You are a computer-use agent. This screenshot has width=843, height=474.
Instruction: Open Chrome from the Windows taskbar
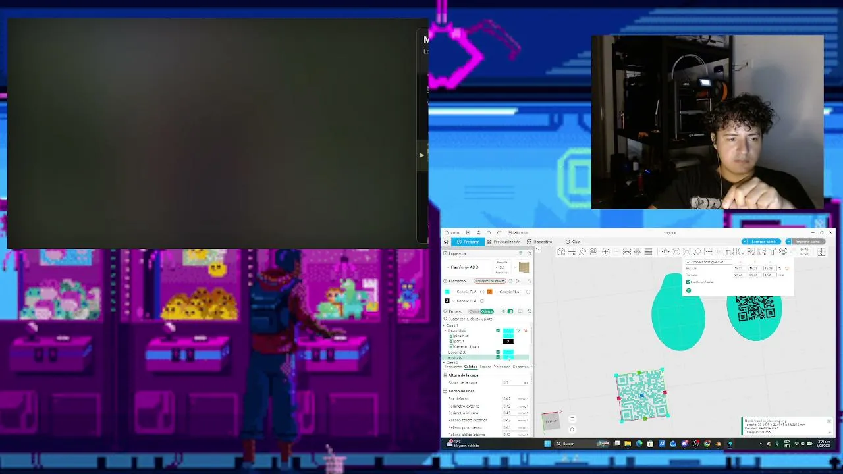[x=707, y=444]
